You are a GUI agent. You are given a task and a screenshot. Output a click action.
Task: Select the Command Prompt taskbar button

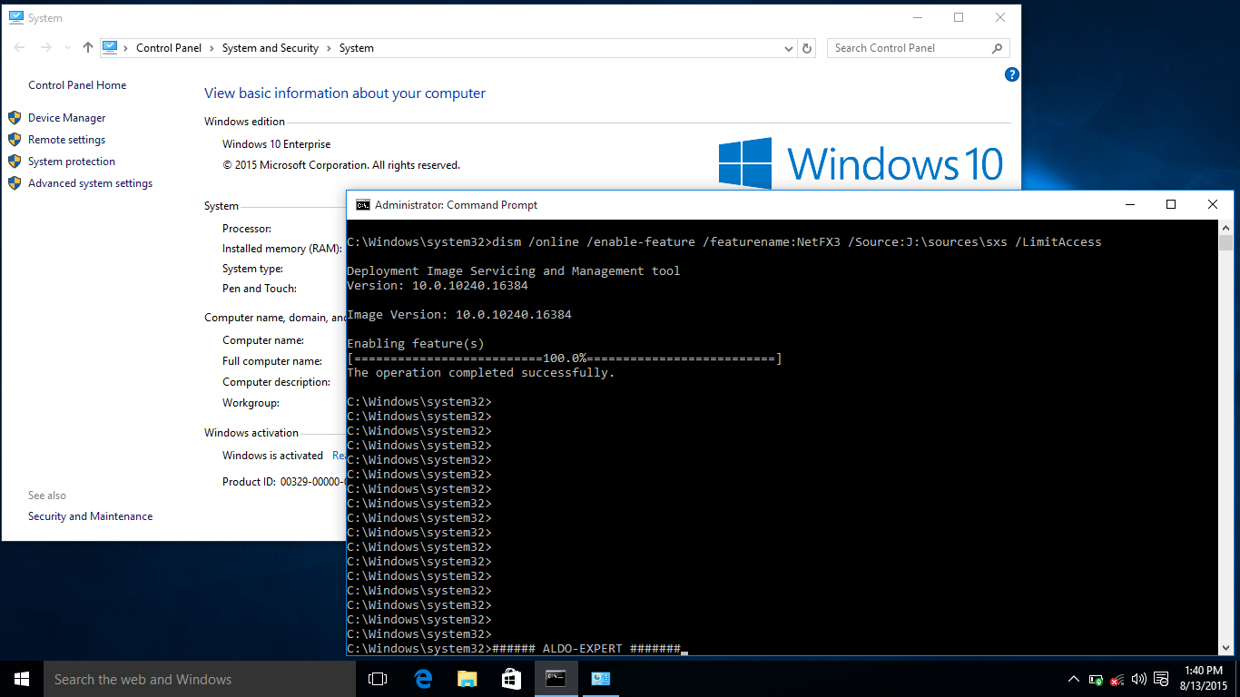click(556, 679)
